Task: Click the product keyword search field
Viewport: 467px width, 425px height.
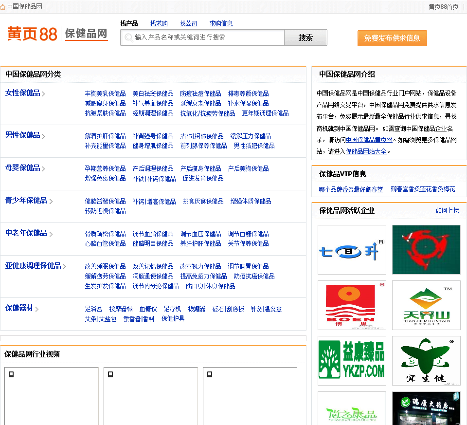Action: pos(202,37)
